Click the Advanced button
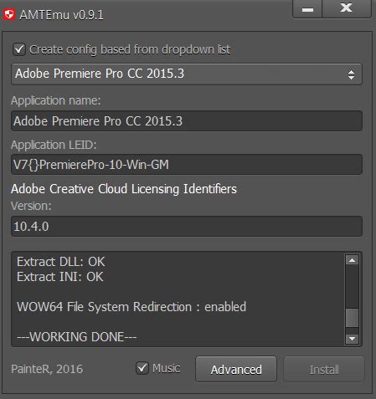The image size is (376, 399). (236, 369)
